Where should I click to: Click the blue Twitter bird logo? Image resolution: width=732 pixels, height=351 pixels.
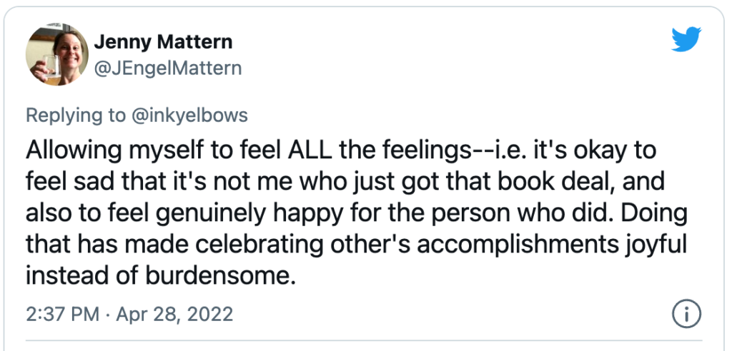pyautogui.click(x=686, y=39)
